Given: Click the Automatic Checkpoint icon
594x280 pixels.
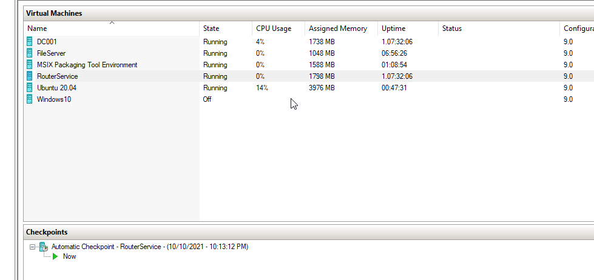Looking at the screenshot, I should tap(44, 247).
